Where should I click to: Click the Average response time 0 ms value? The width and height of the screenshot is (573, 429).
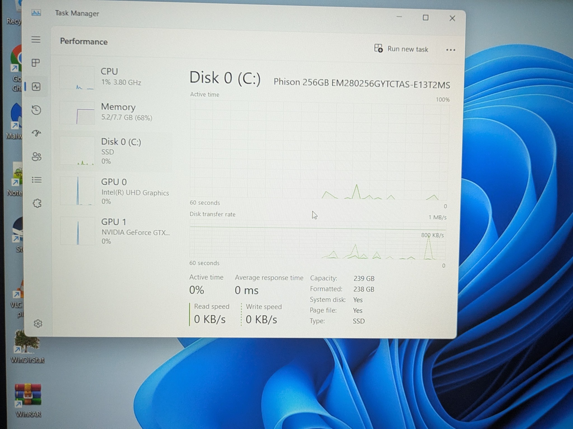pyautogui.click(x=246, y=290)
